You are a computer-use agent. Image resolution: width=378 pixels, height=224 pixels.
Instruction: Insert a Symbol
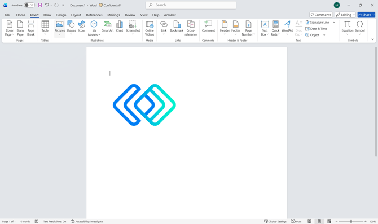[360, 28]
